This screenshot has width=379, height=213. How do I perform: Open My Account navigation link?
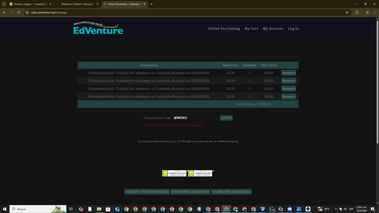[273, 29]
